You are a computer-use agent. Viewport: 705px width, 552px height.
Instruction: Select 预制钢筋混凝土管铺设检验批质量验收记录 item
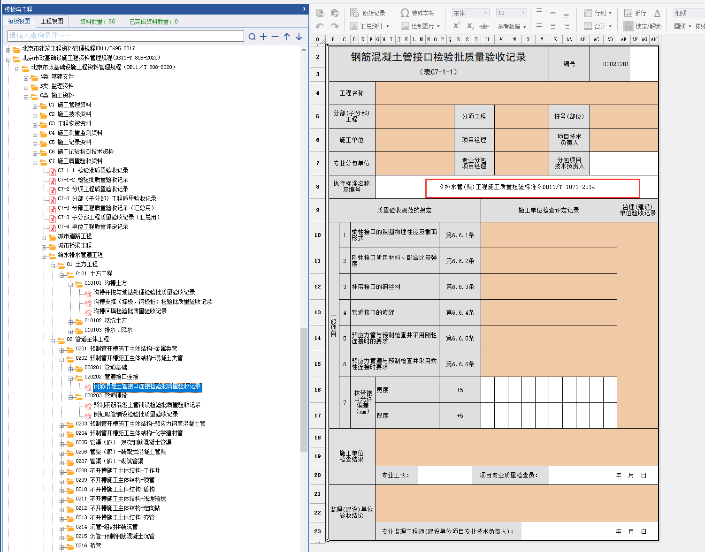coord(147,405)
